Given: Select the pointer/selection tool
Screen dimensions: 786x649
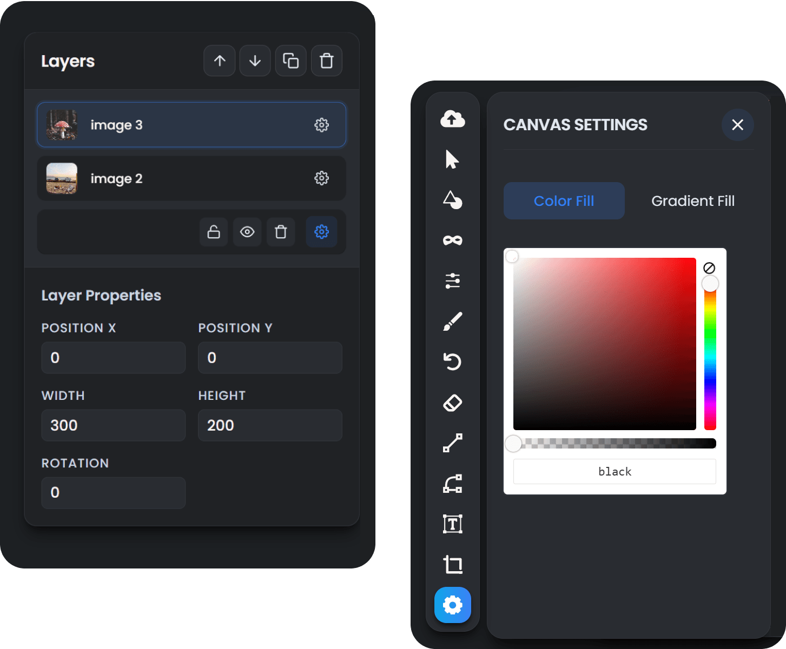Looking at the screenshot, I should (x=453, y=160).
